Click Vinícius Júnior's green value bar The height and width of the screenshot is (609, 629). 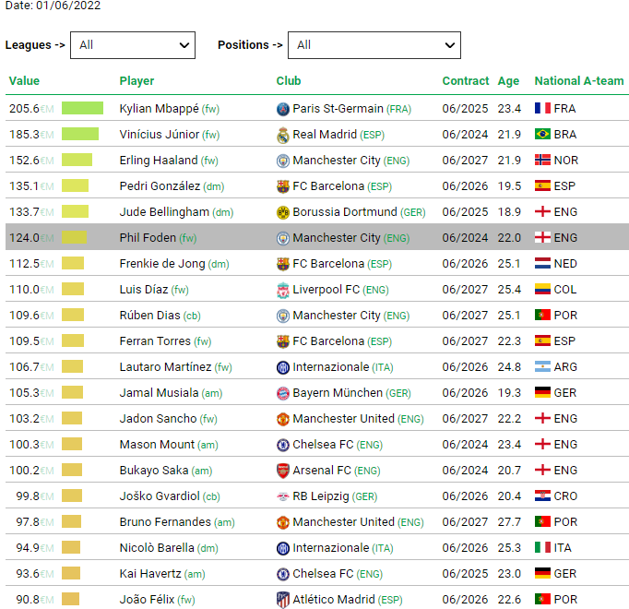[x=80, y=134]
